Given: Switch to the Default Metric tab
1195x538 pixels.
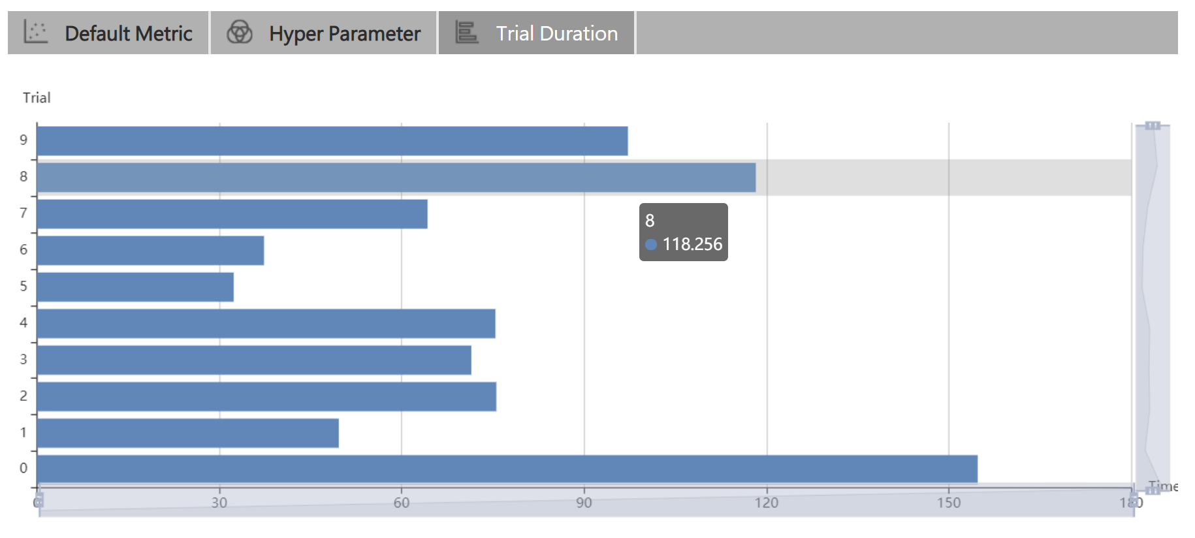Looking at the screenshot, I should click(128, 33).
